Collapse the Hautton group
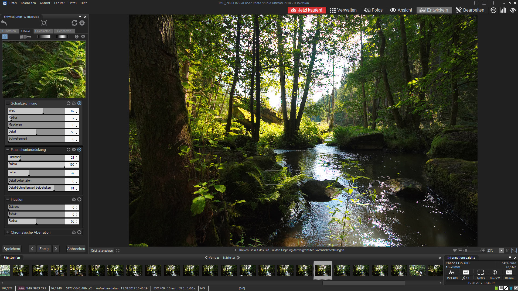 click(x=8, y=199)
